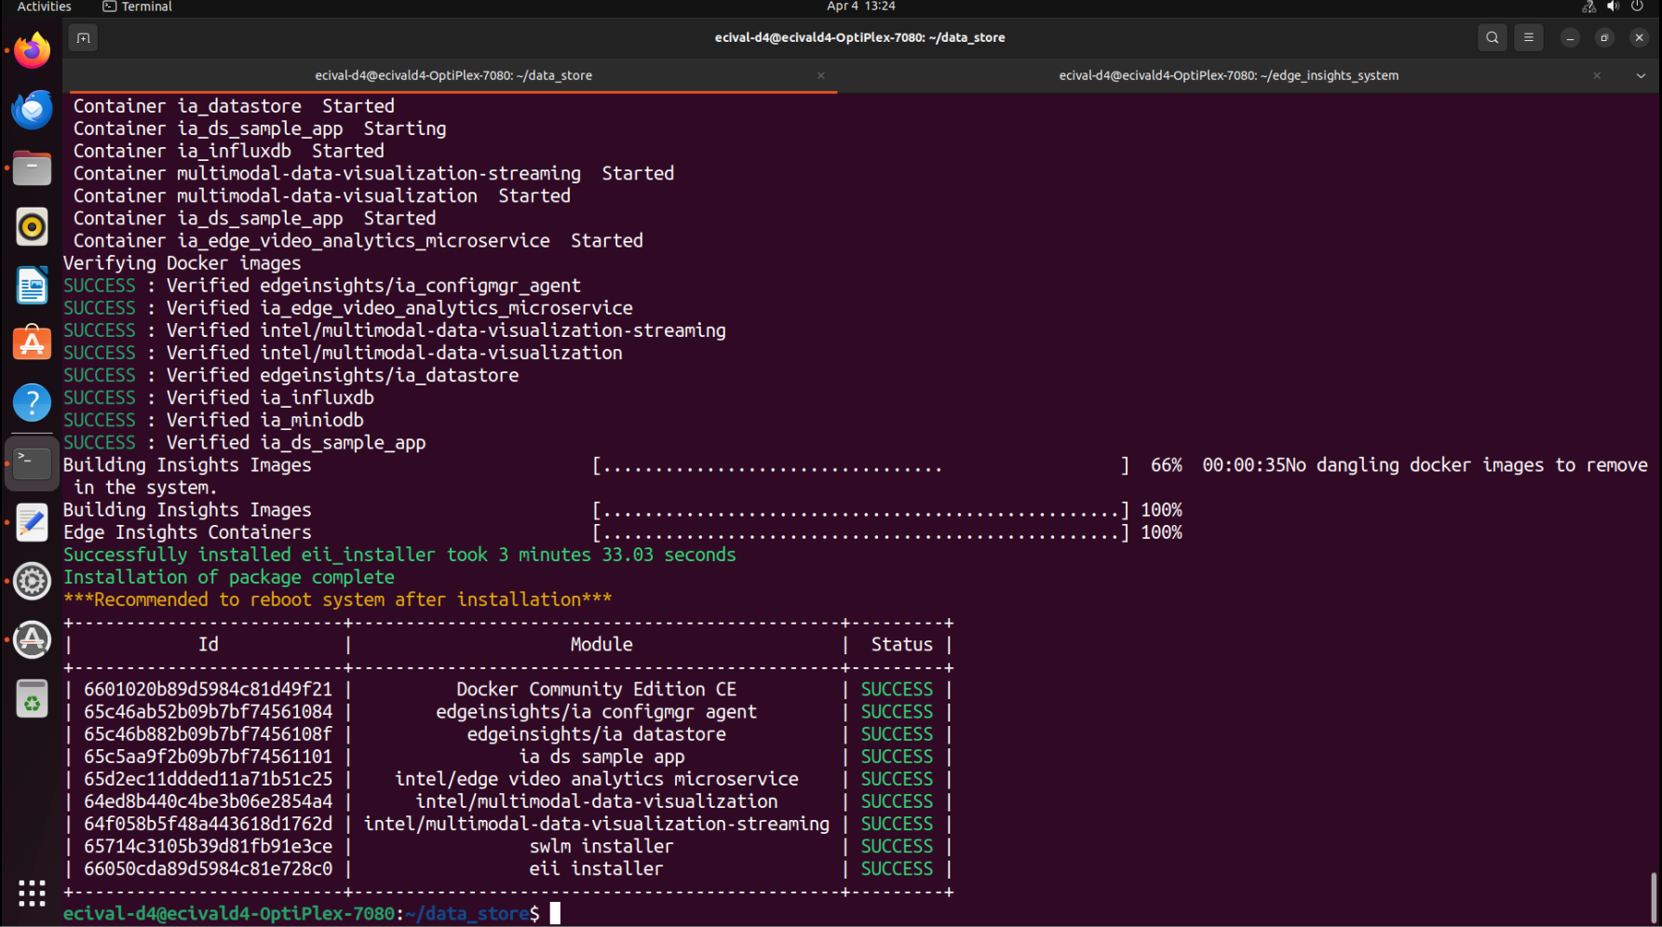Open the terminal hamburger menu
Screen dimensions: 1662x927
(1528, 38)
